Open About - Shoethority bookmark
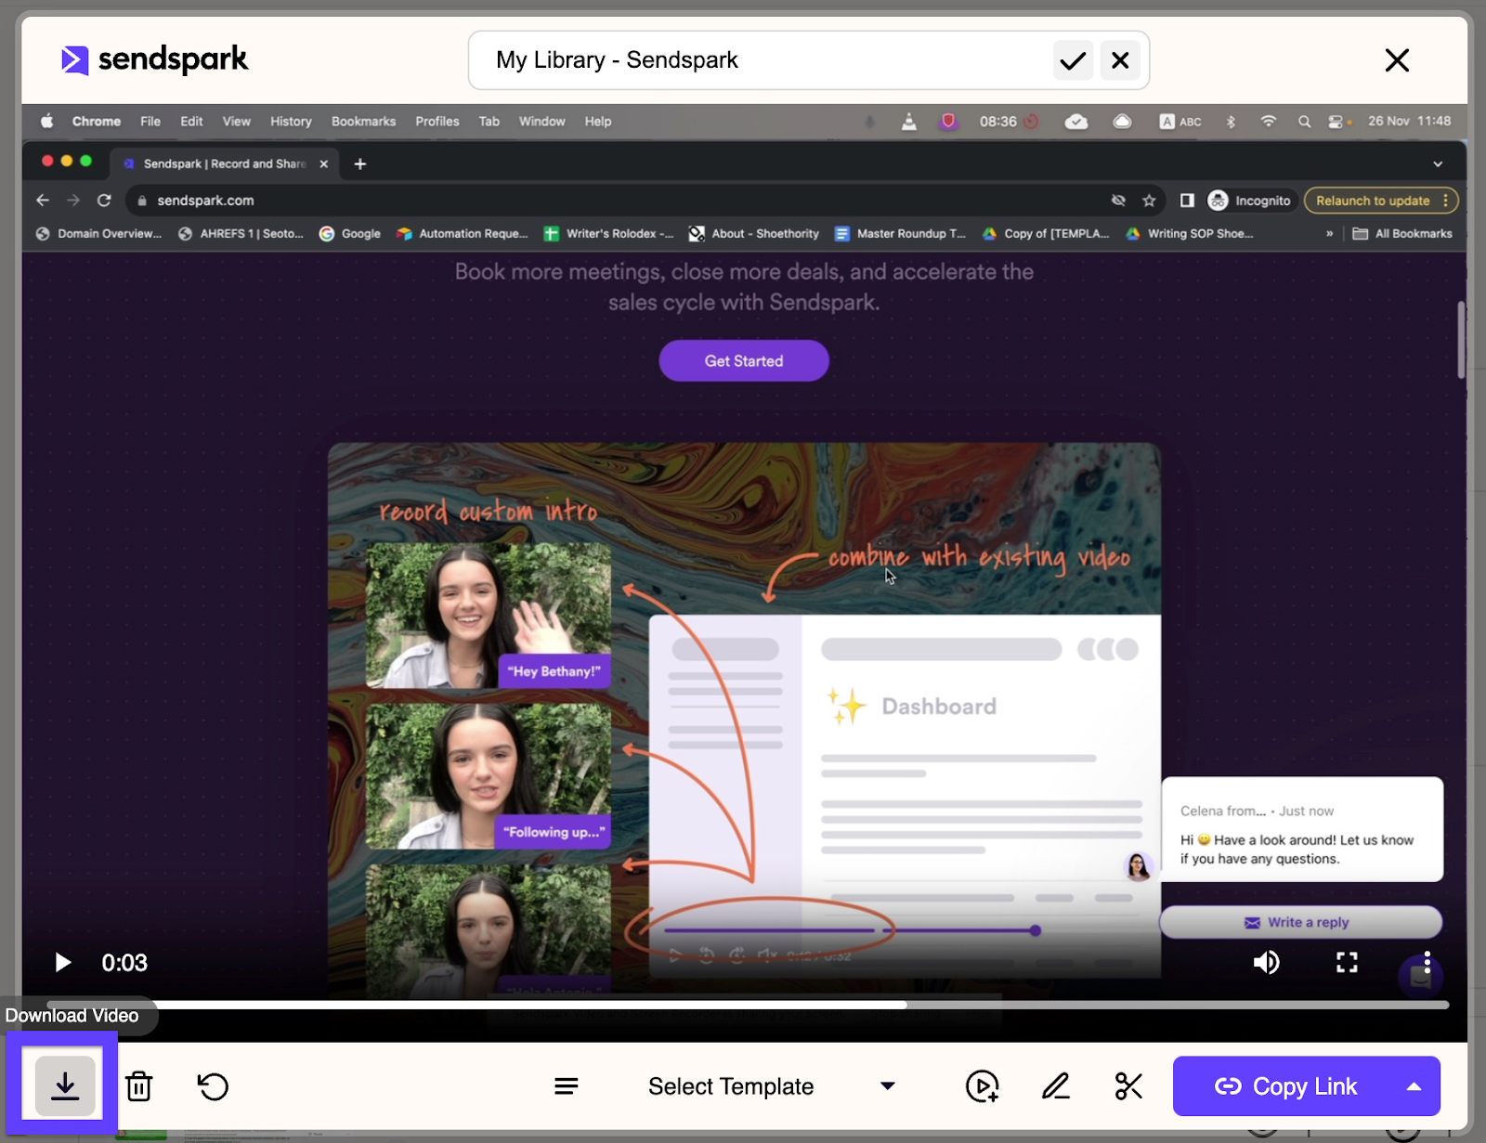This screenshot has width=1486, height=1143. click(x=753, y=234)
